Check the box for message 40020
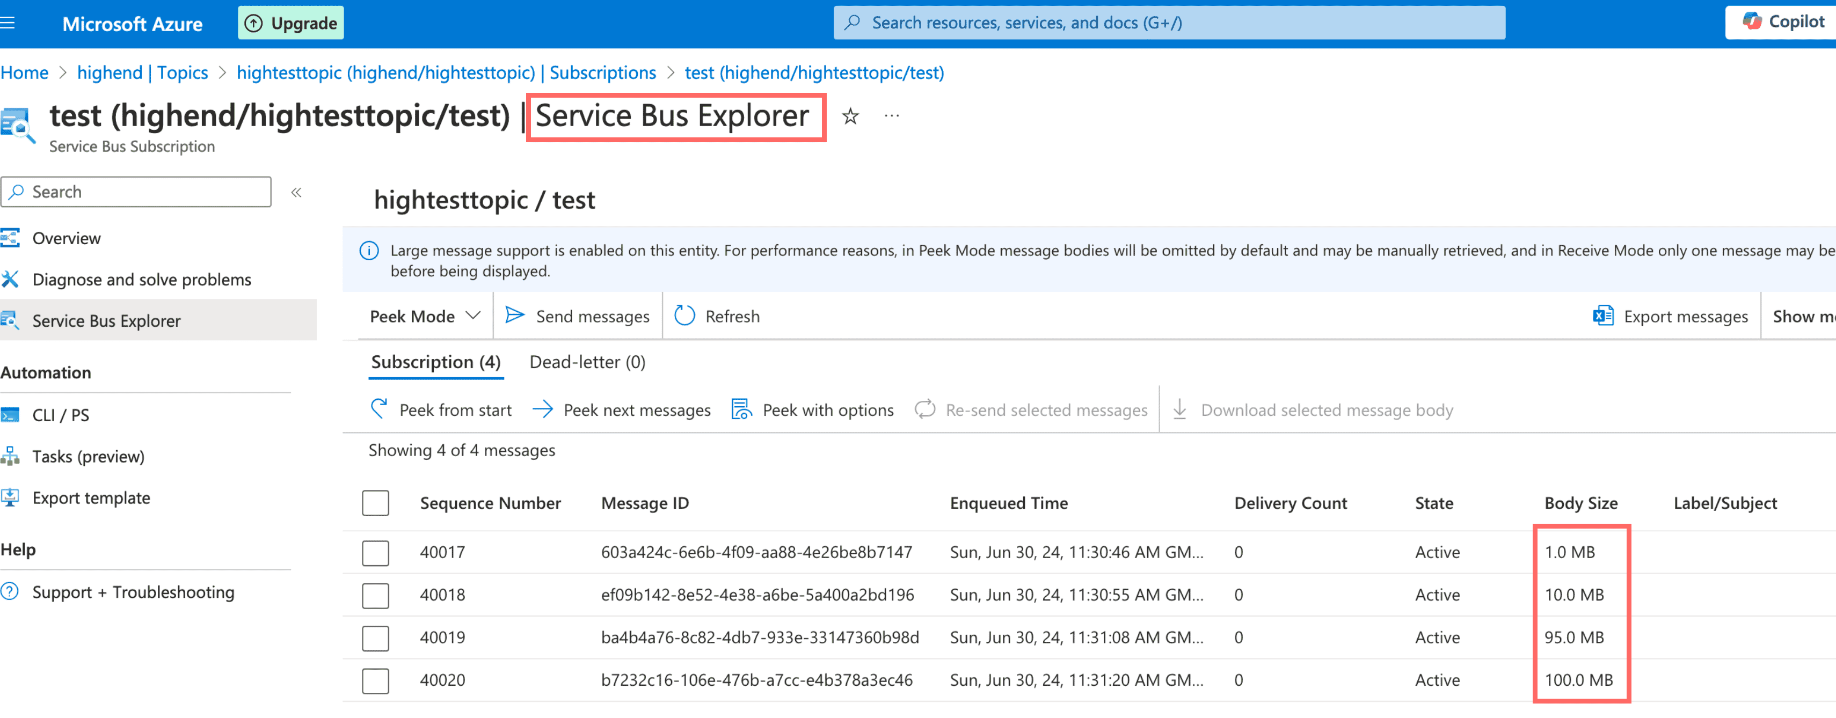 click(376, 681)
